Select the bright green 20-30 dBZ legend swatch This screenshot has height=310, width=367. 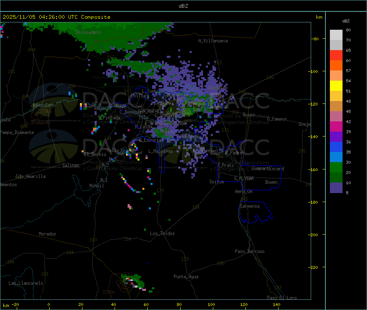click(336, 167)
